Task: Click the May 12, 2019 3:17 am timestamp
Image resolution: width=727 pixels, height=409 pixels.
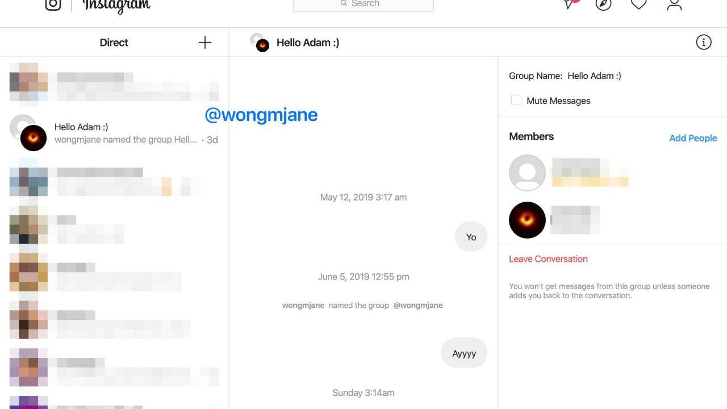Action: [363, 197]
